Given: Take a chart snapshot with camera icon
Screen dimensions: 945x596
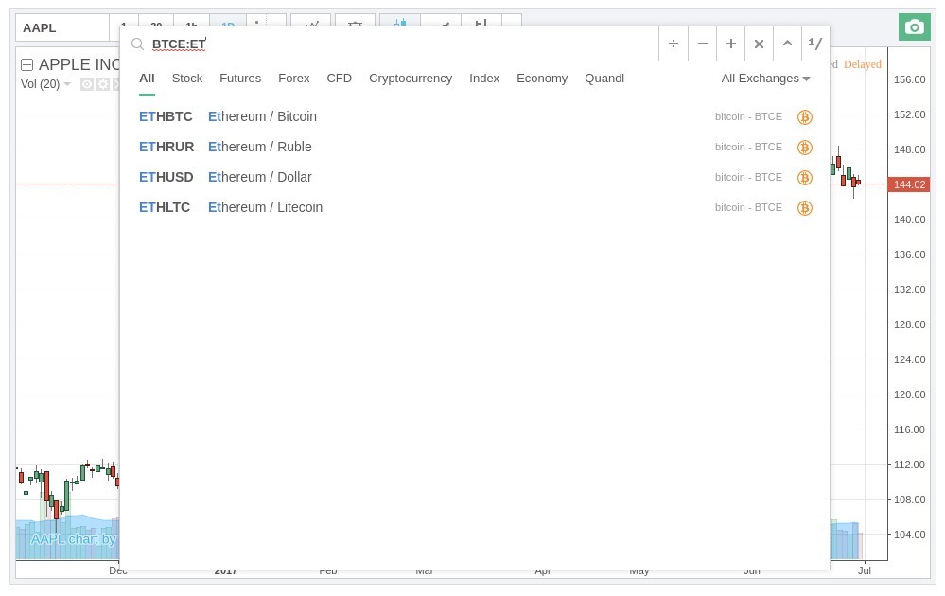Looking at the screenshot, I should [915, 27].
